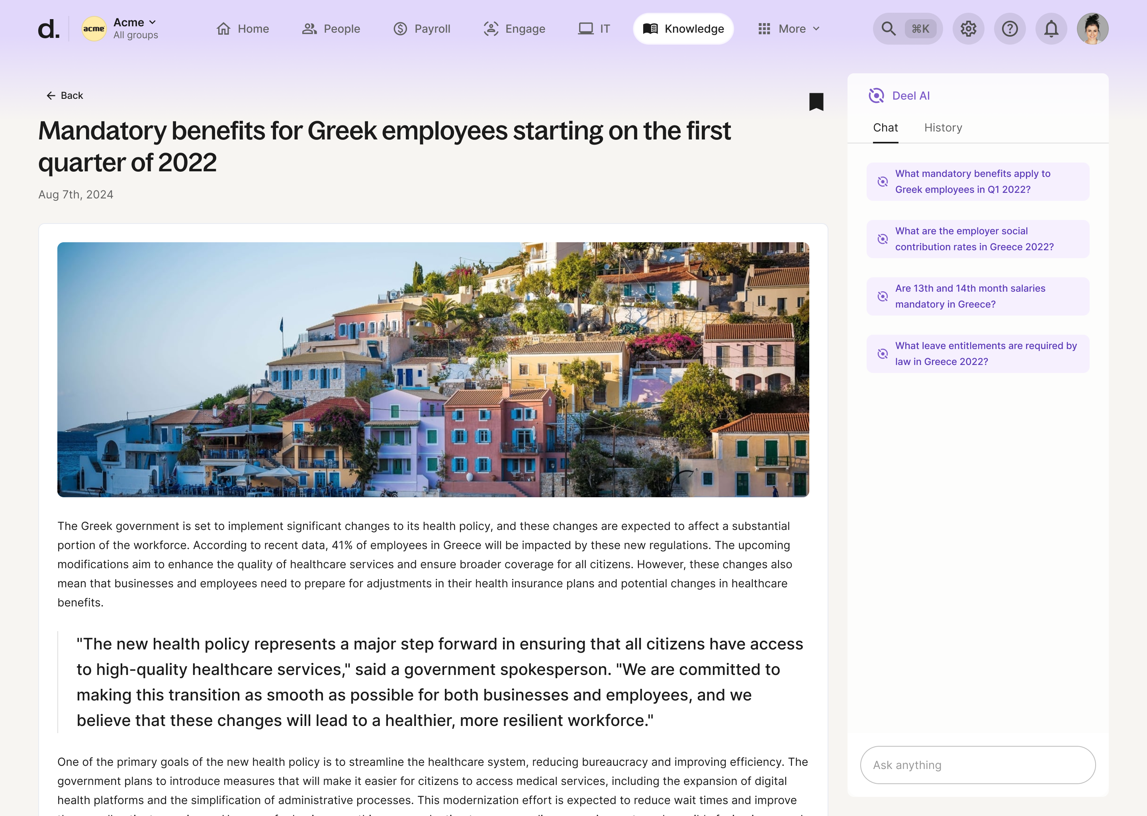Select the Chat tab
The image size is (1147, 816).
coord(885,127)
